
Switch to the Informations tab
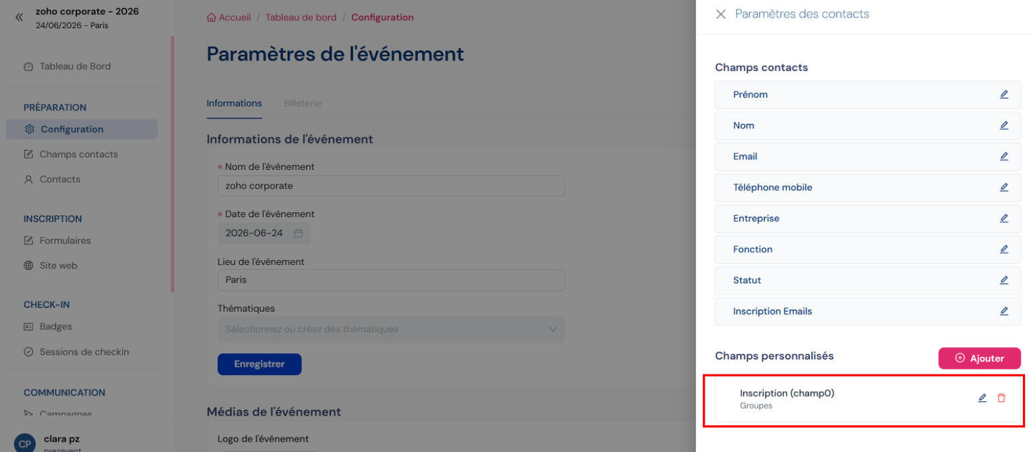point(234,103)
